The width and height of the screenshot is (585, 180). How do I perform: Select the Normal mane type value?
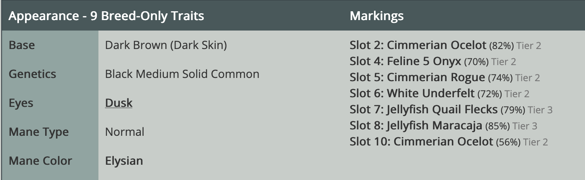[125, 132]
